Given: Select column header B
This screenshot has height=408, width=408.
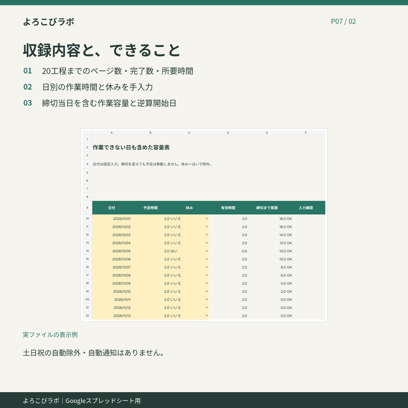Looking at the screenshot, I should pos(150,133).
